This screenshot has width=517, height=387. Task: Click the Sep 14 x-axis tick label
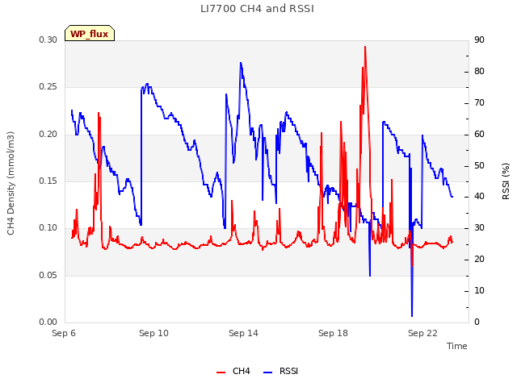point(243,333)
